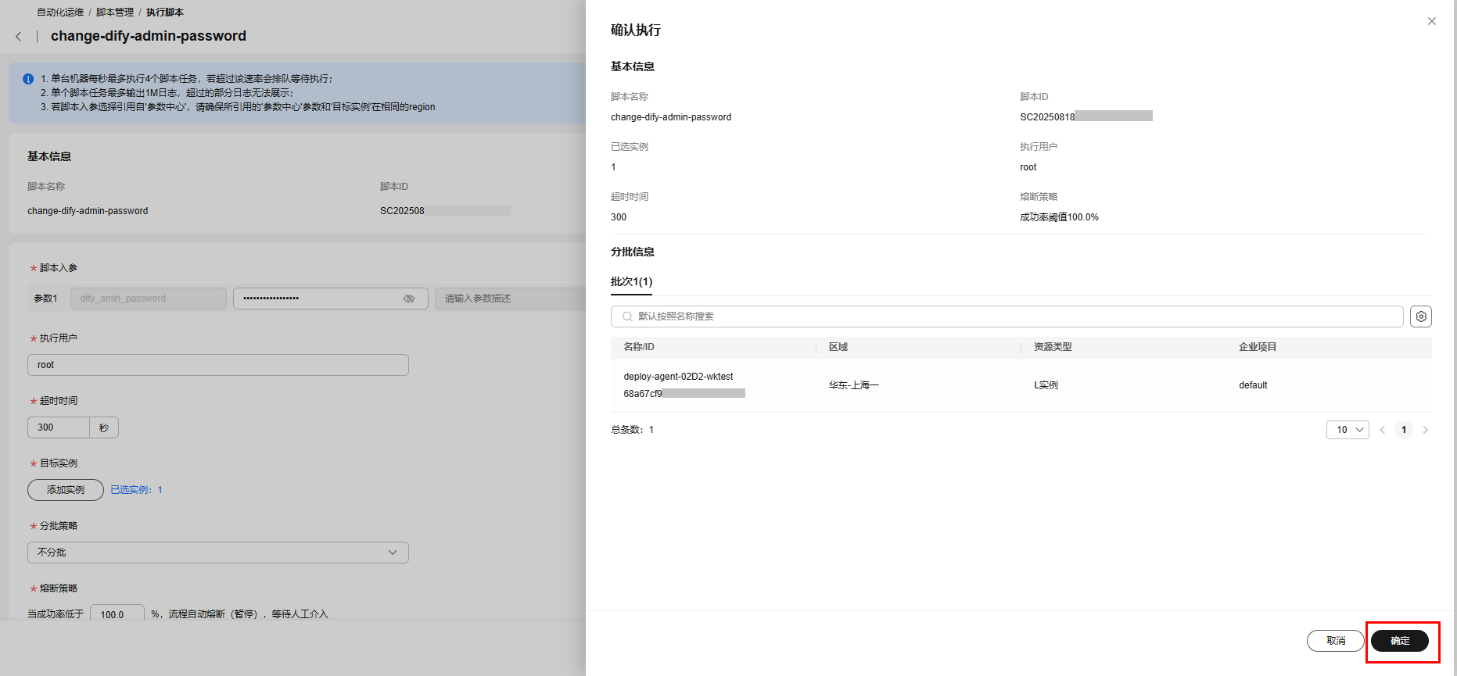The height and width of the screenshot is (676, 1457).
Task: Click 执行用户 value root in dialog
Action: click(x=1028, y=167)
